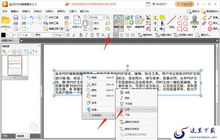Toggle justify text alignment button
220x140 pixels.
tap(133, 35)
